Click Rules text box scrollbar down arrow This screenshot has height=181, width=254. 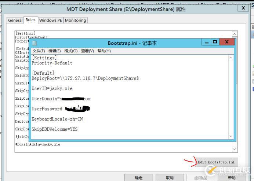pos(235,149)
